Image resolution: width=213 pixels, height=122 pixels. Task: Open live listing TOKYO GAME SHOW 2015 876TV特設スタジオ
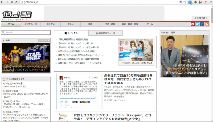point(25,95)
